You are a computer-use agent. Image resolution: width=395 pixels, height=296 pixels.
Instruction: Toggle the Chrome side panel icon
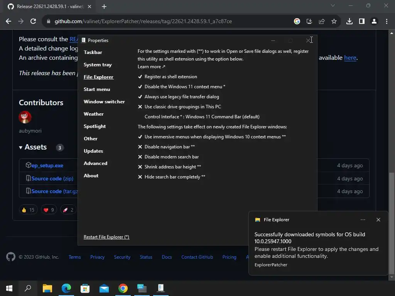[362, 22]
